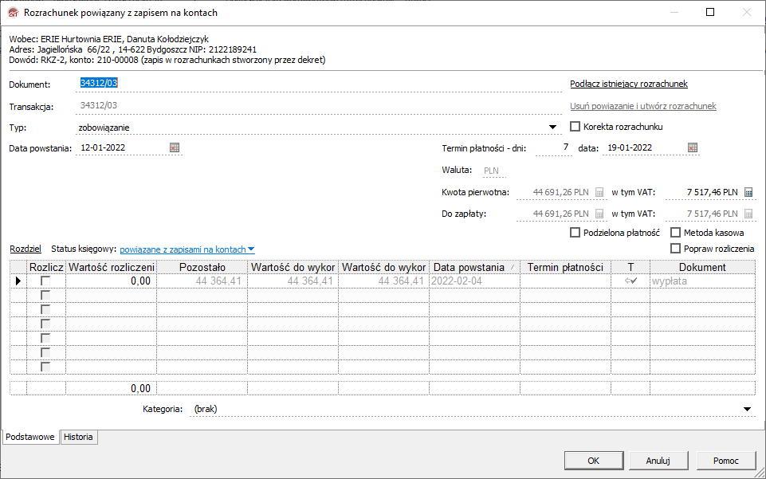
Task: Click Termin płatności dni field showing 7
Action: pyautogui.click(x=553, y=147)
